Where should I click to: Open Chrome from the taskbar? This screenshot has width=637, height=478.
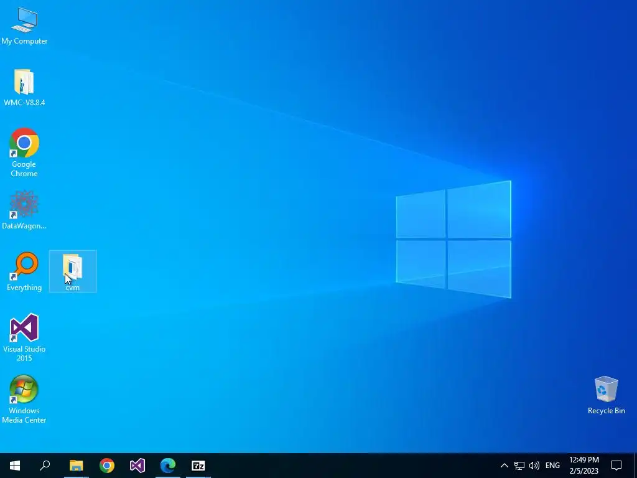(x=107, y=466)
